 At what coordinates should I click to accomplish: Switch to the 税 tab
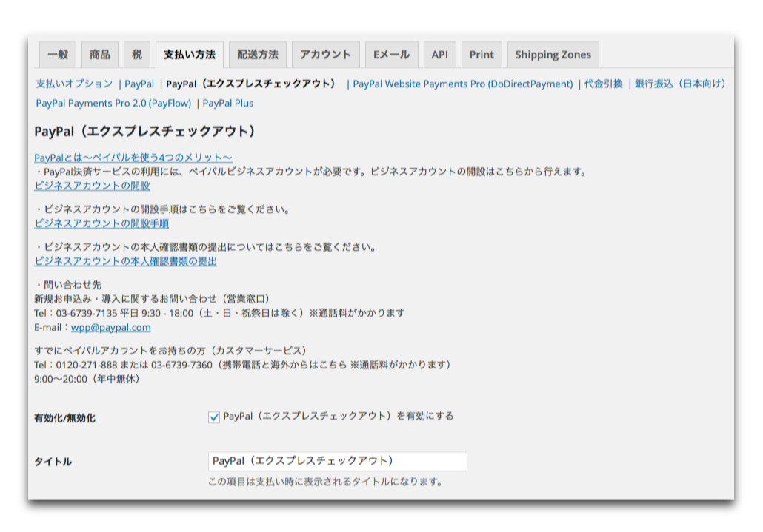click(x=137, y=55)
